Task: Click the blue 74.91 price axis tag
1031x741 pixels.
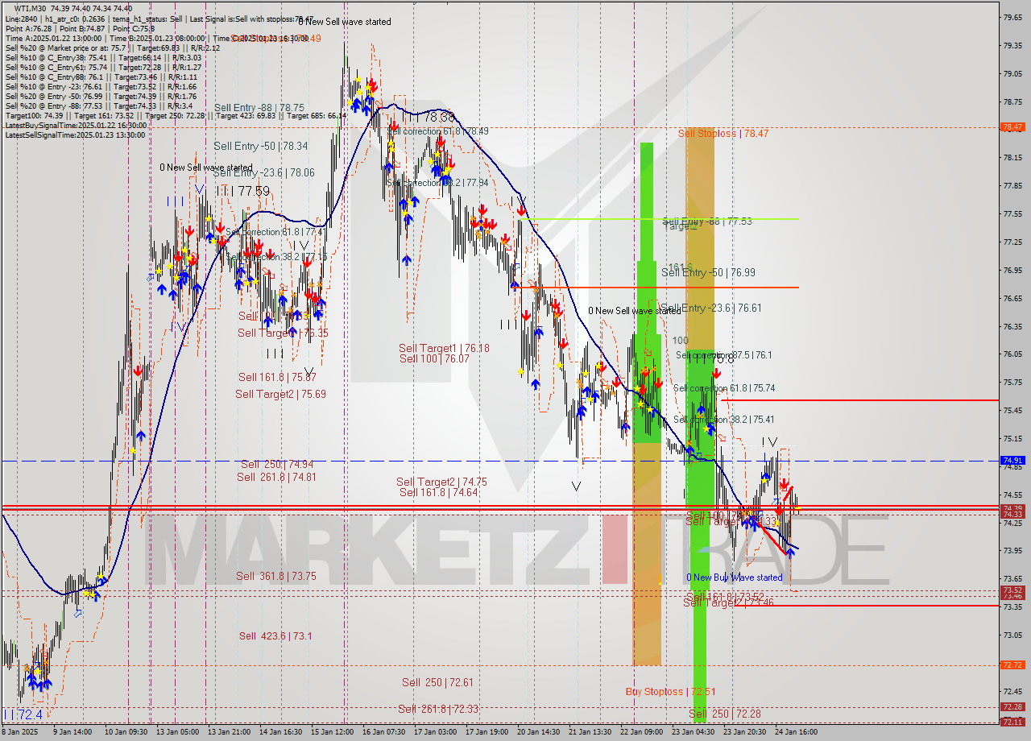Action: 1012,461
